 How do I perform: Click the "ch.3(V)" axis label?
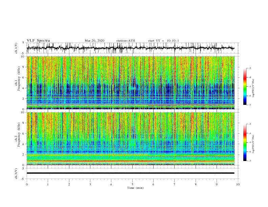tap(16, 174)
